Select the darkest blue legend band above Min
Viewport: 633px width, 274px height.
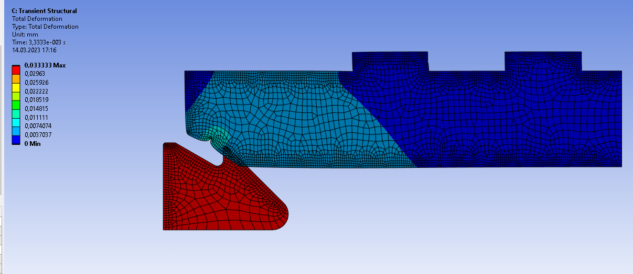pyautogui.click(x=16, y=139)
